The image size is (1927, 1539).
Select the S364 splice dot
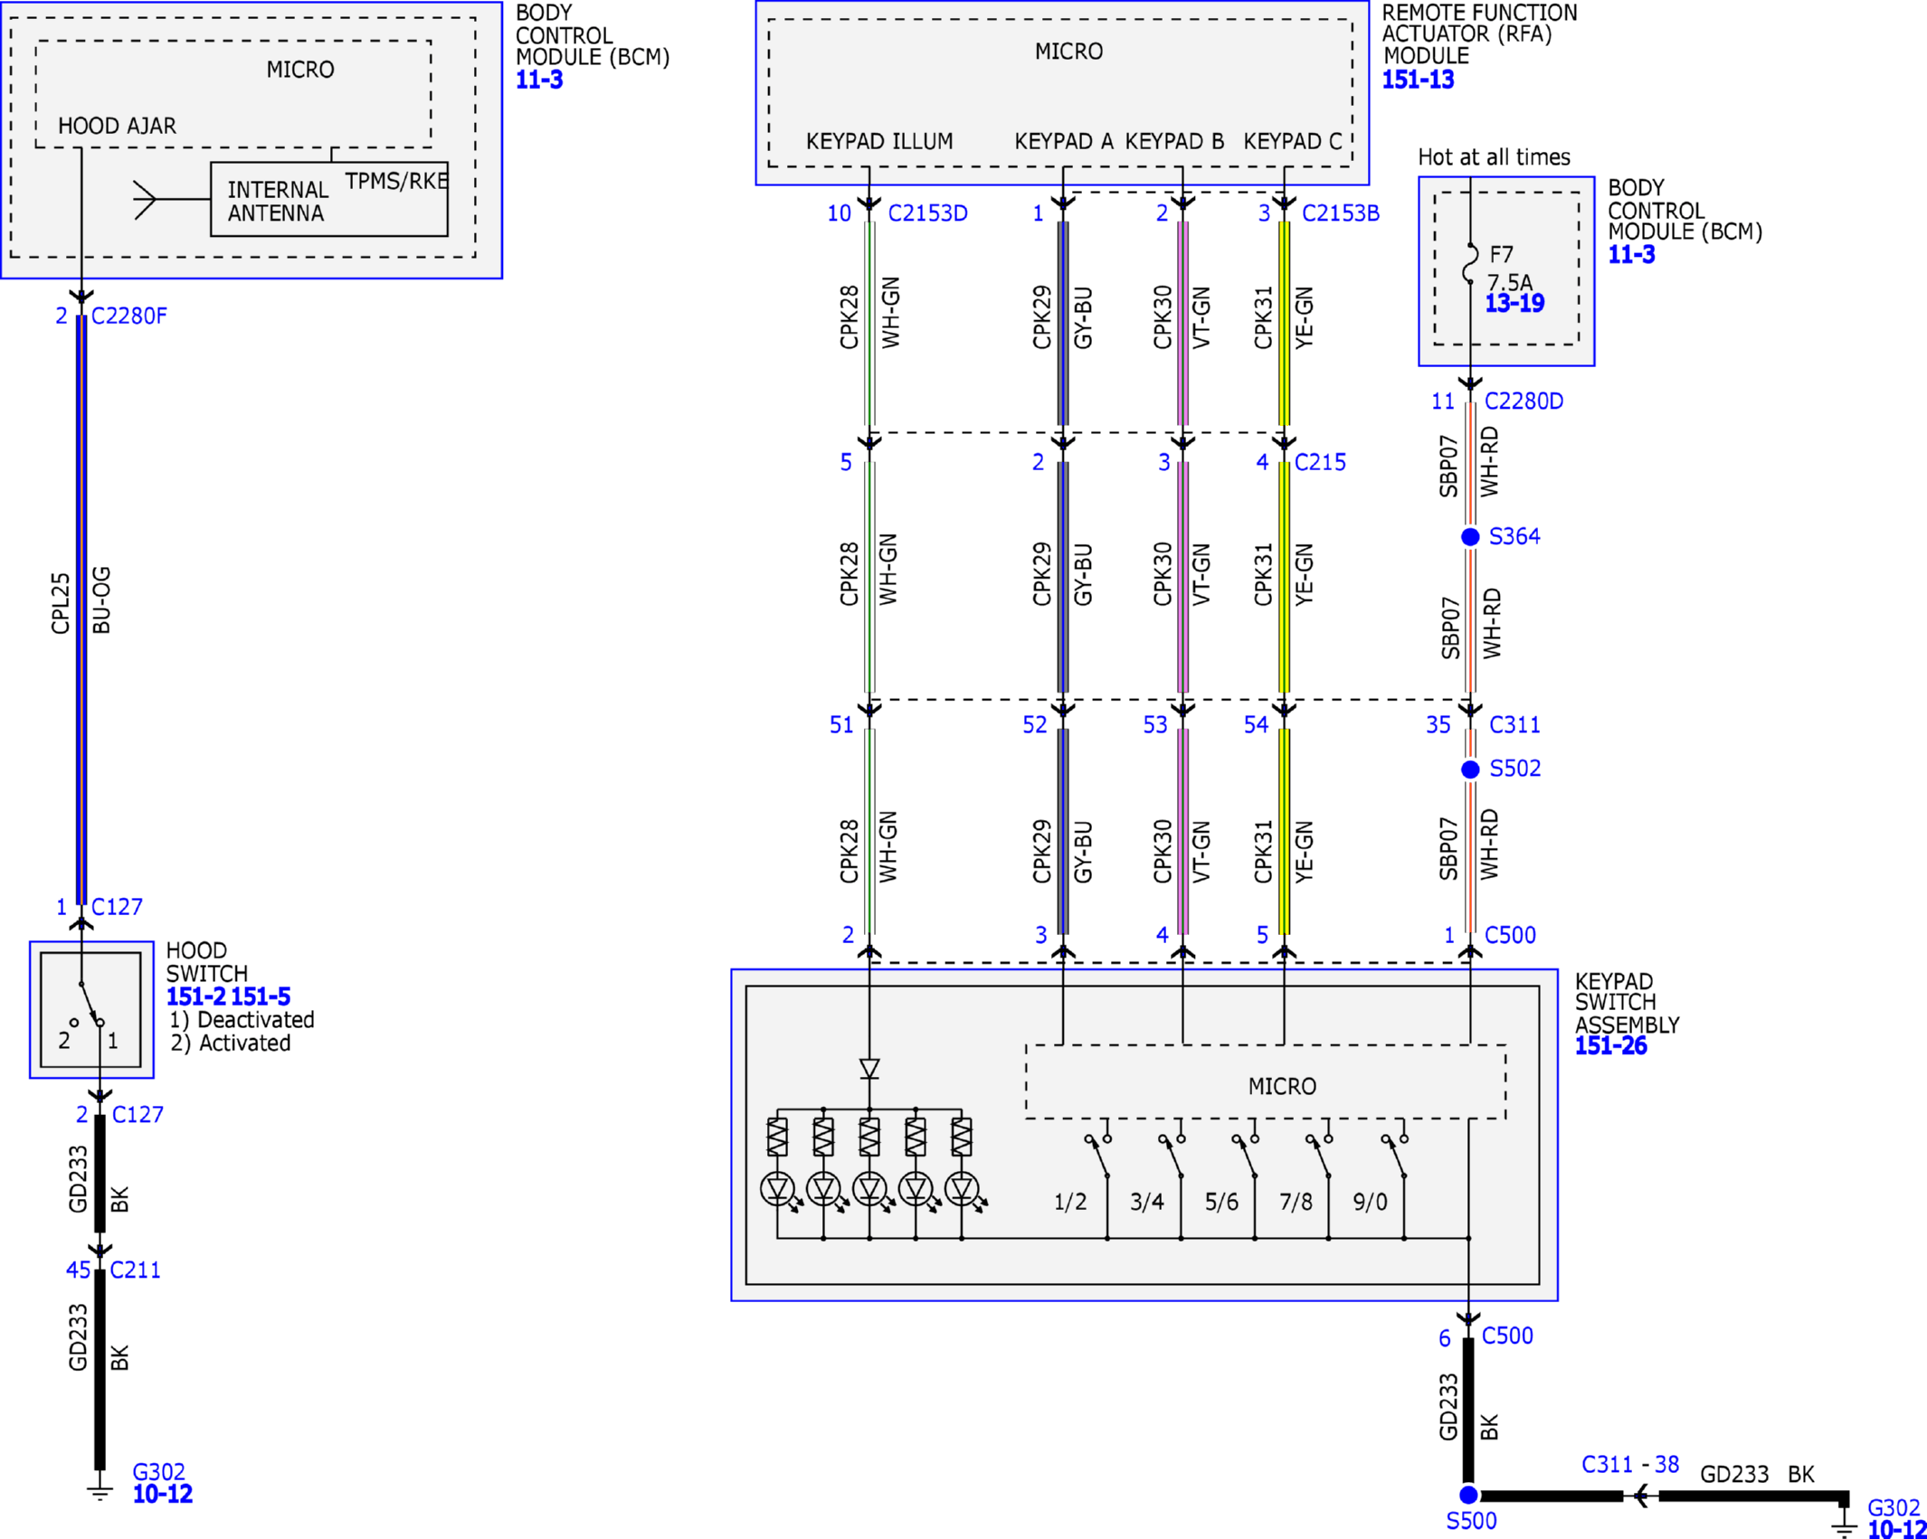[1470, 537]
